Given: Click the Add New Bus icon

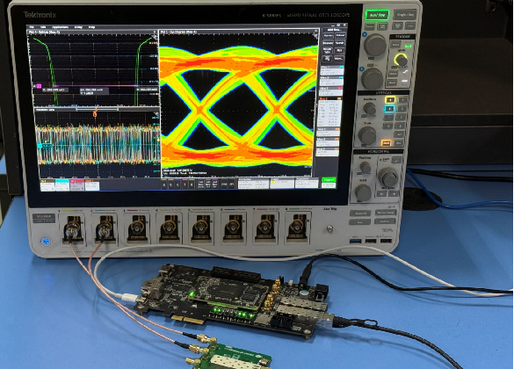Looking at the screenshot, I should [x=214, y=184].
